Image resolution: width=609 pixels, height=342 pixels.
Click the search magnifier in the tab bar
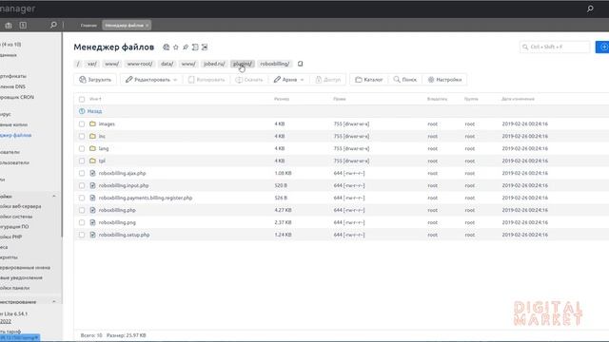tap(53, 26)
